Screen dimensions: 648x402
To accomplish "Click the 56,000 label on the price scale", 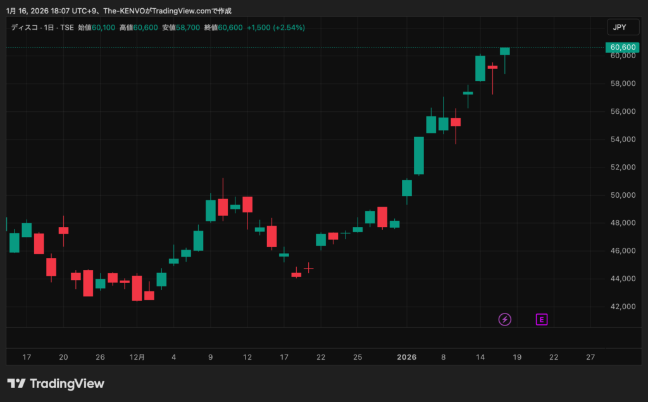I will 621,112.
